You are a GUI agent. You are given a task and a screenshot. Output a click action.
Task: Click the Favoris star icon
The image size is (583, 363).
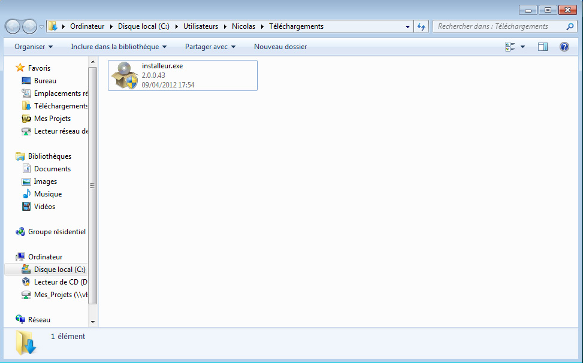pyautogui.click(x=20, y=68)
